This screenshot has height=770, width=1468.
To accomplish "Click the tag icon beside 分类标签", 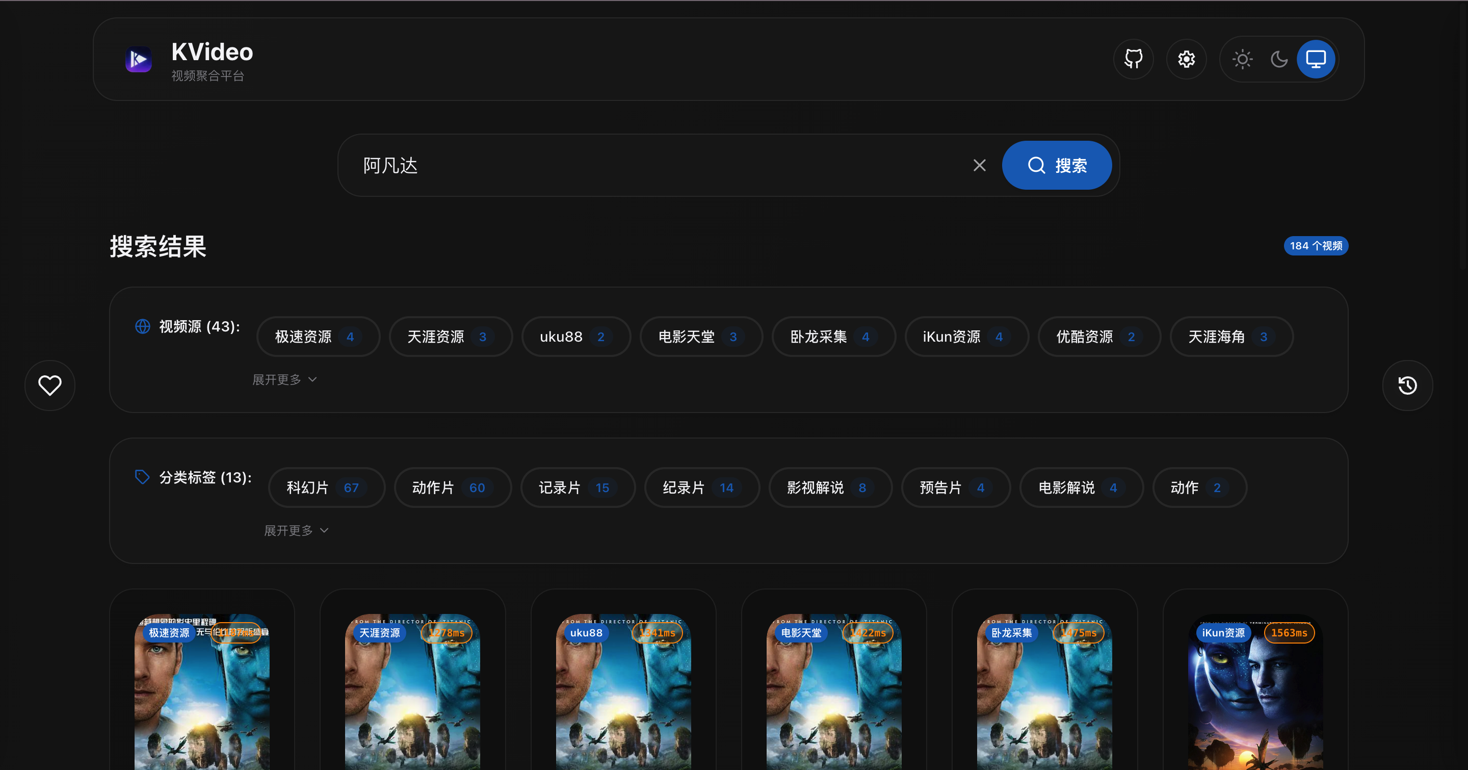I will tap(143, 476).
